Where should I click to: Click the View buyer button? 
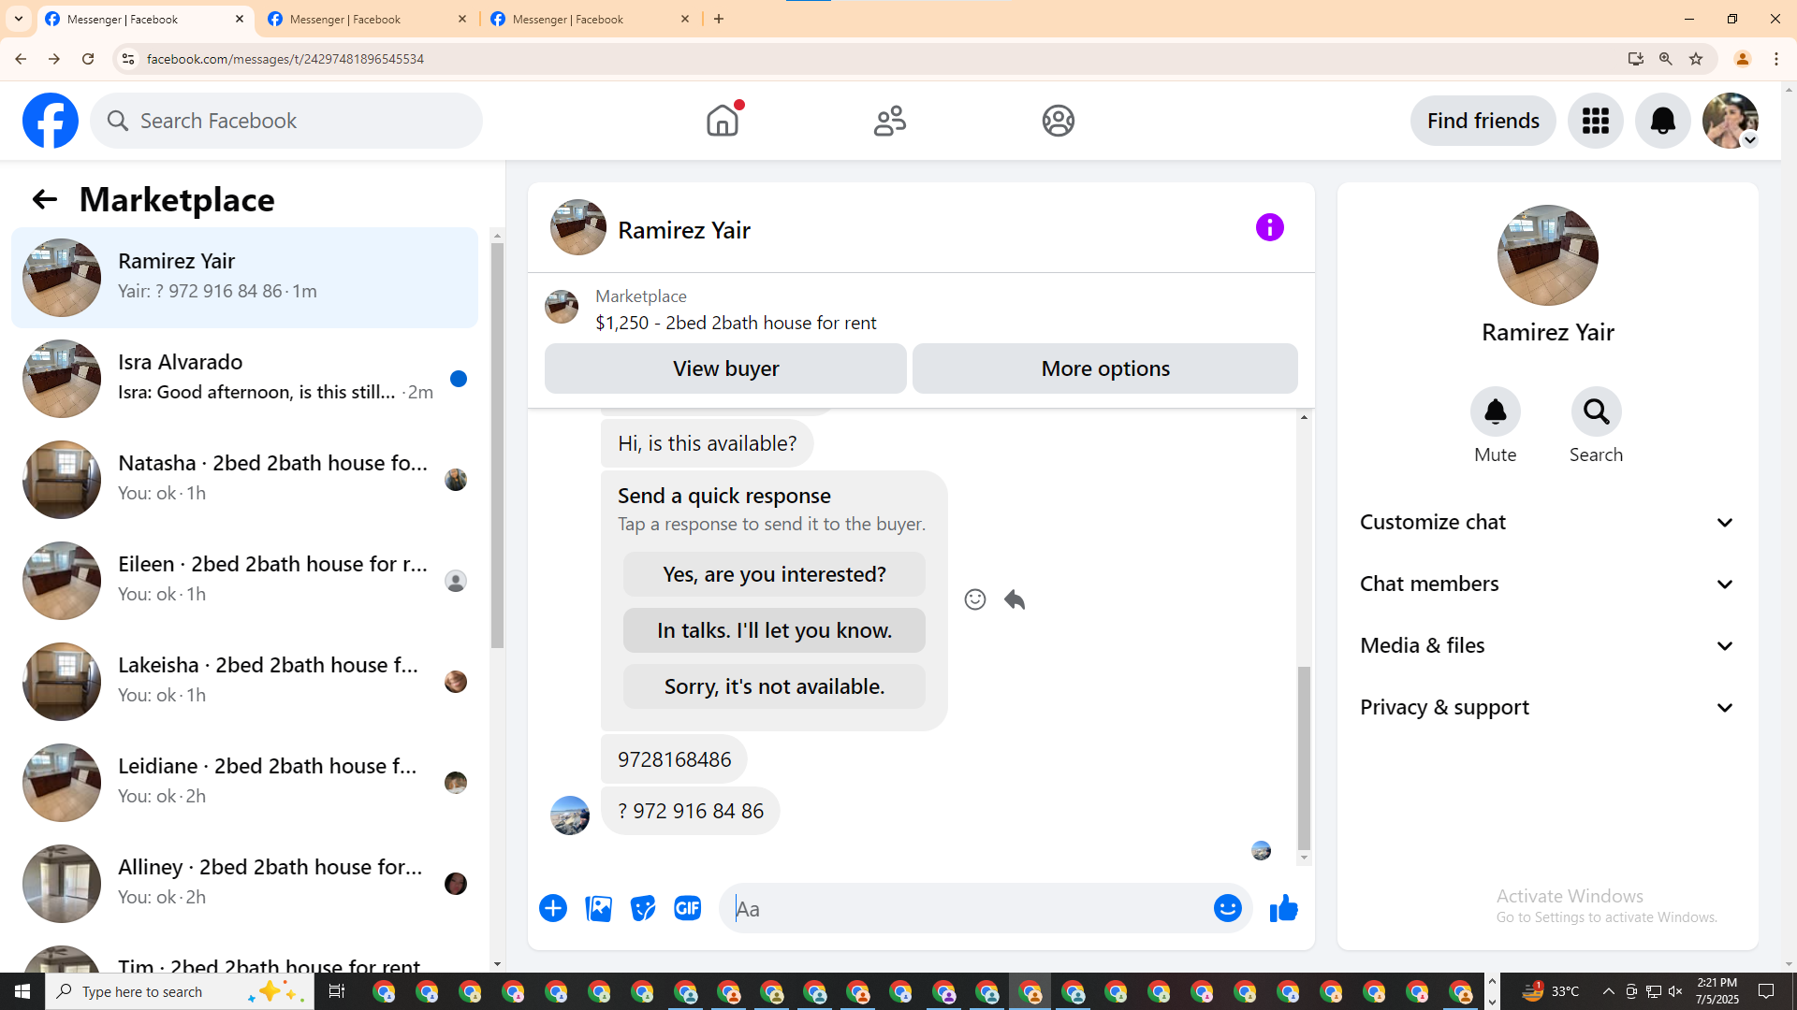pyautogui.click(x=725, y=368)
